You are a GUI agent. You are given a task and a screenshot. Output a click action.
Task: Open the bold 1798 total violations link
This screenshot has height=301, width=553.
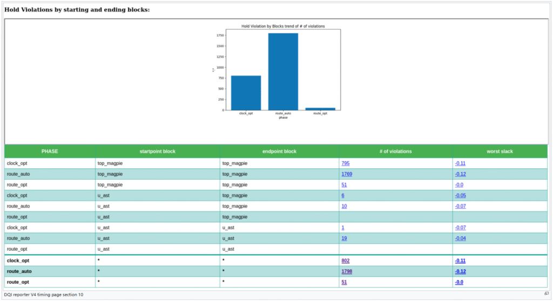coord(346,271)
